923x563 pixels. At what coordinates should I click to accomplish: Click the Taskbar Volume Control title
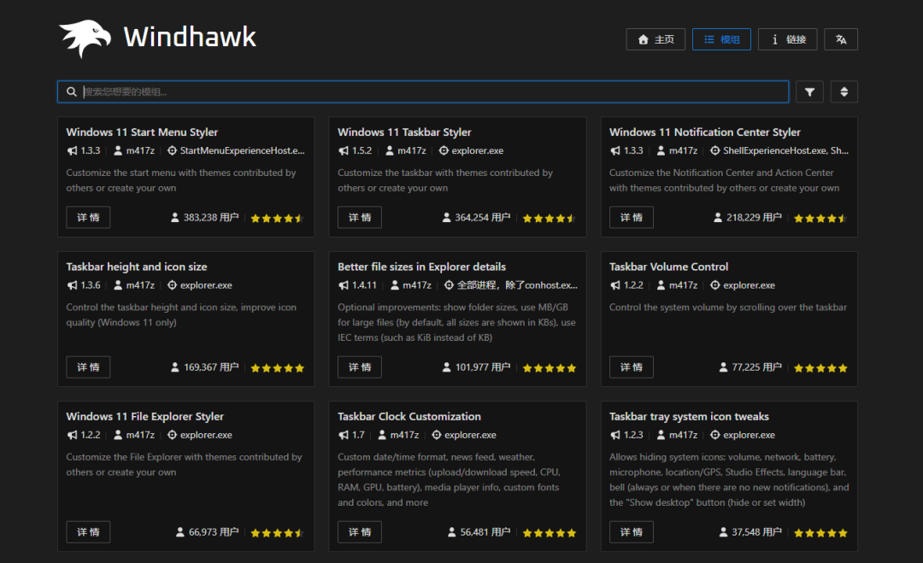(668, 267)
